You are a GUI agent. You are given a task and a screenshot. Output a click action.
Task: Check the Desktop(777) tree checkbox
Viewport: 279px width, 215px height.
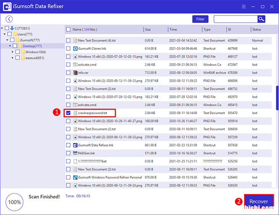point(15,46)
